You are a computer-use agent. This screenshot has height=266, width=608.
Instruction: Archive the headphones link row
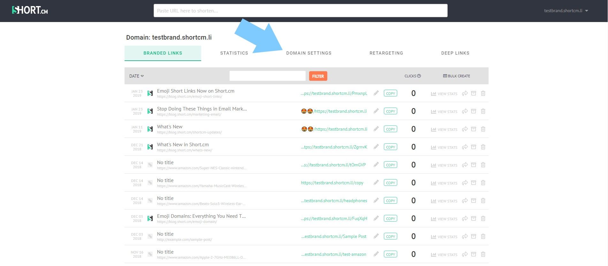click(474, 201)
